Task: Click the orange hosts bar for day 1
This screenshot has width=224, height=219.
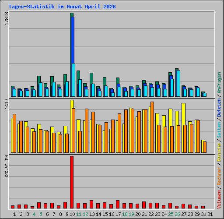Action: pos(14,133)
